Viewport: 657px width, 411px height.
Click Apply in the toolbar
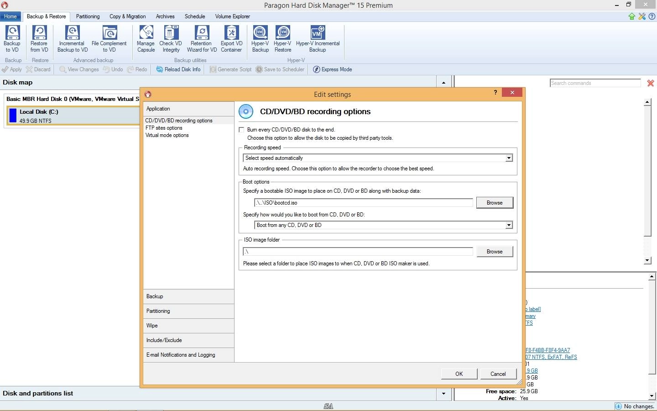click(12, 69)
